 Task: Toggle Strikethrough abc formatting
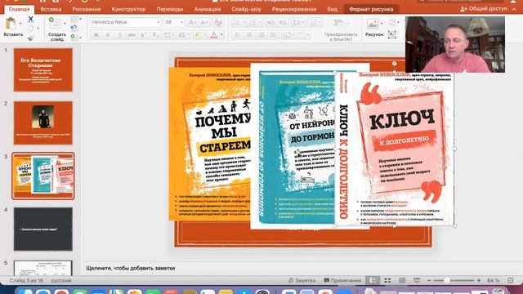click(x=132, y=35)
